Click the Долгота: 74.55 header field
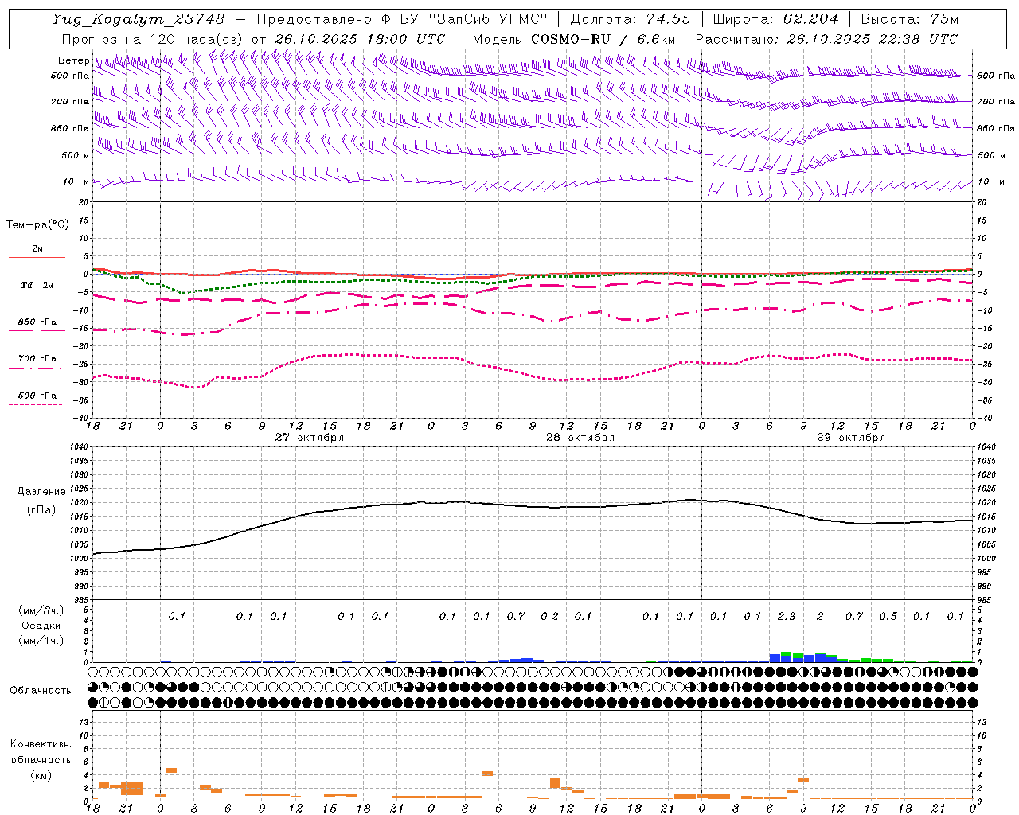 point(631,19)
